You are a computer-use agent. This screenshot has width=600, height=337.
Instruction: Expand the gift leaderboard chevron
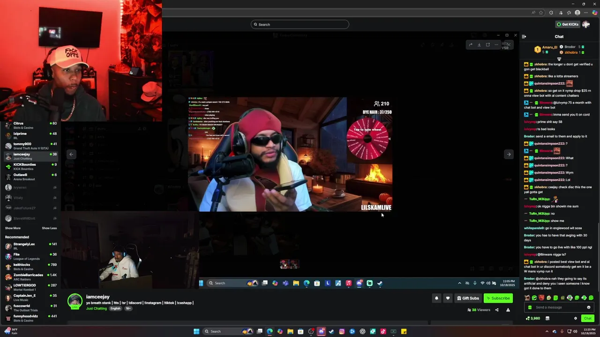click(559, 59)
